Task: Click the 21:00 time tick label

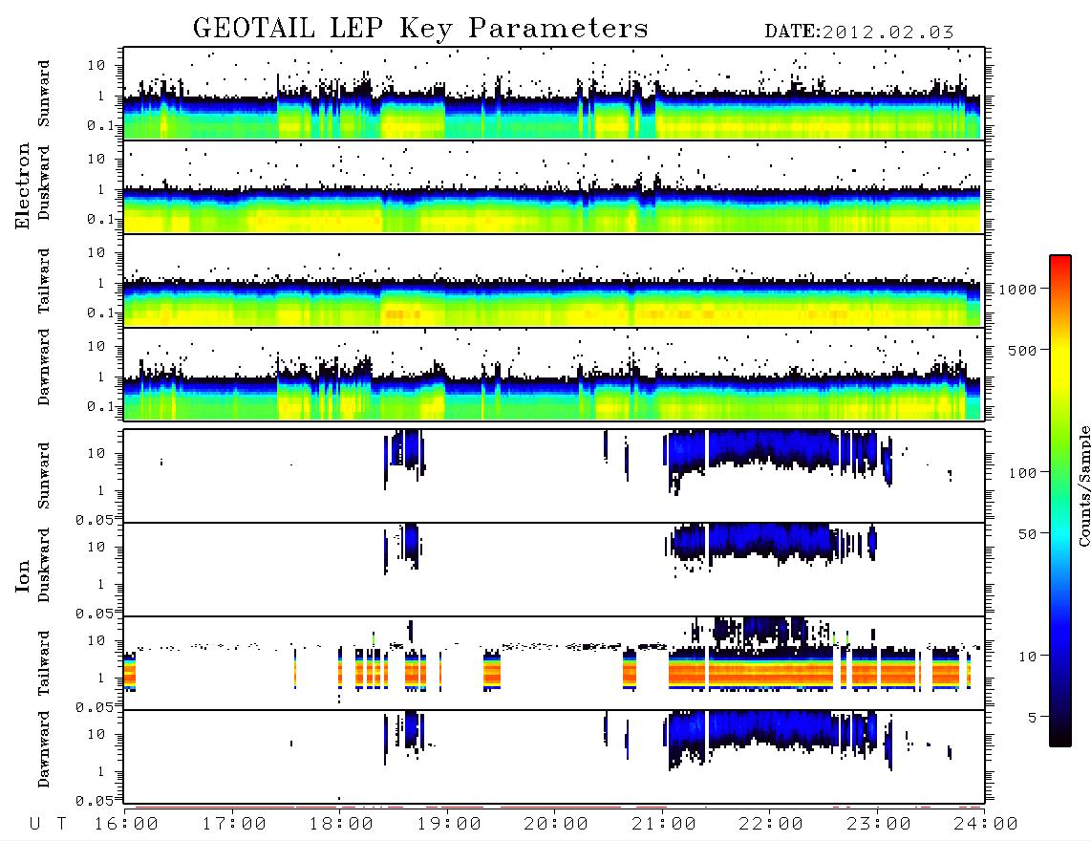Action: point(664,825)
